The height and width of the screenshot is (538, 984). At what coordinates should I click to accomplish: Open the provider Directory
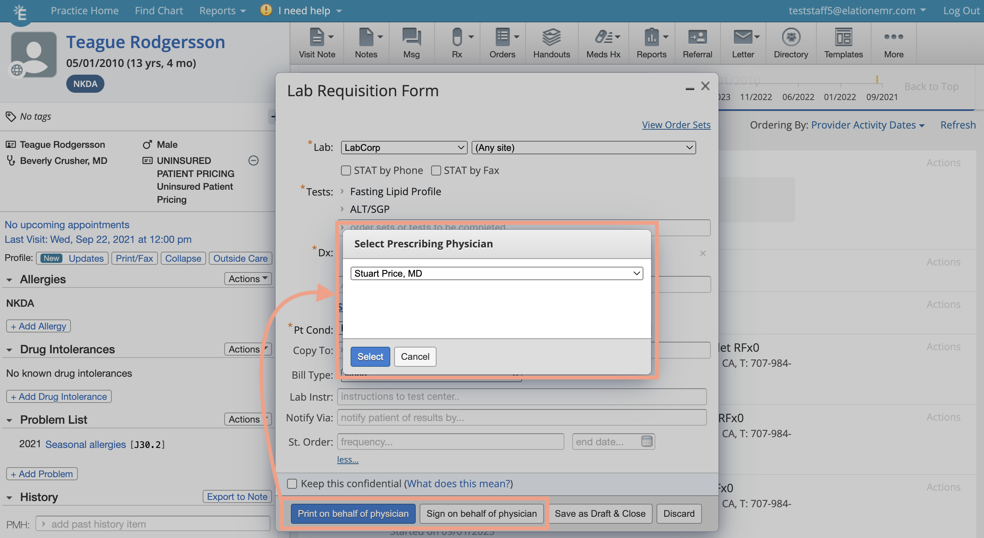(x=791, y=42)
